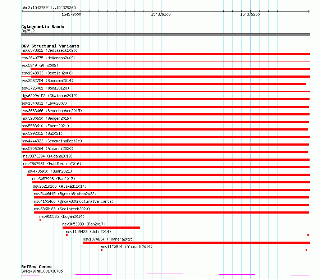The height and width of the screenshot is (279, 320).
Task: Open variant nsv5583610 (Ebert2021)
Action: click(45, 126)
